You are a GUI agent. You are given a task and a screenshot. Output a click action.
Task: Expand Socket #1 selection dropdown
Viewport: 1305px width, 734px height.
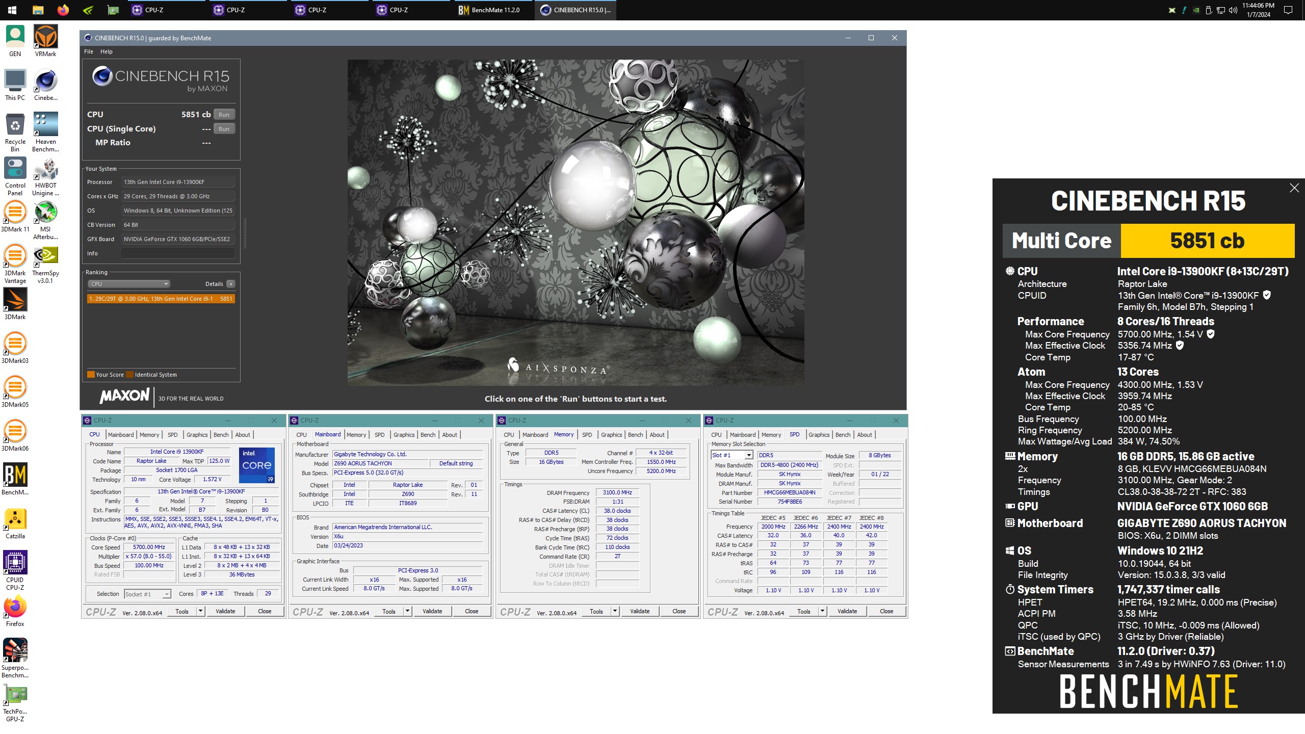(x=166, y=594)
